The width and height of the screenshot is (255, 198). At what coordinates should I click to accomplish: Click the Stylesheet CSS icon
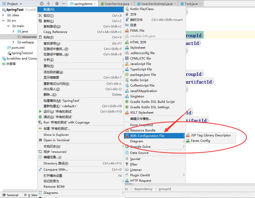[127, 48]
